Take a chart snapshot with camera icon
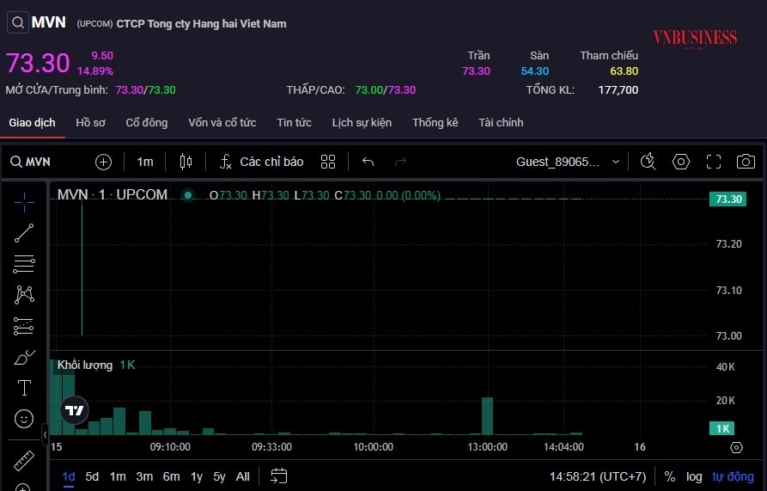The image size is (767, 491). click(746, 162)
